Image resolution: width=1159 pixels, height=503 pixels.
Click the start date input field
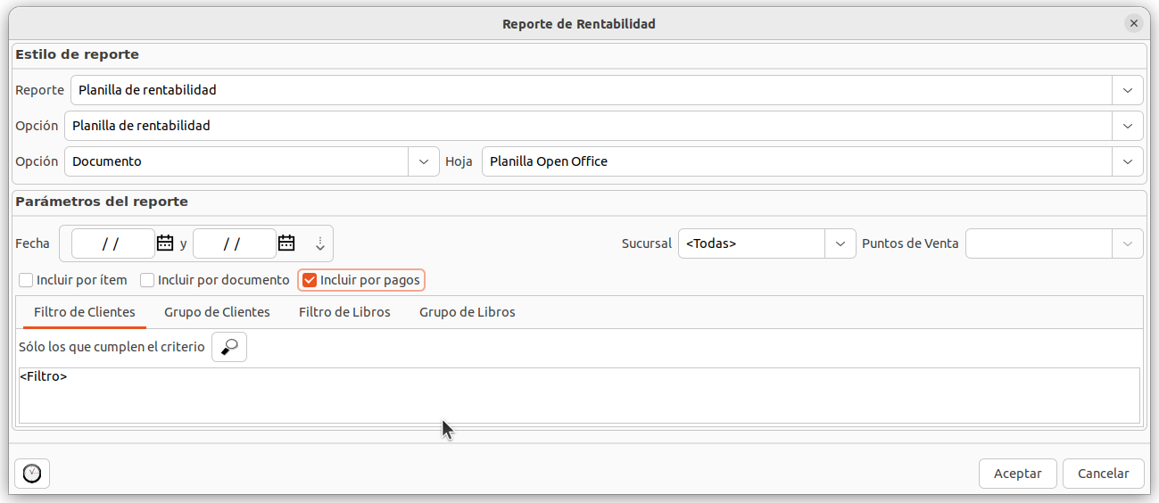pos(112,243)
